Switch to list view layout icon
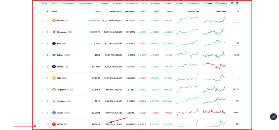 click(x=232, y=3)
